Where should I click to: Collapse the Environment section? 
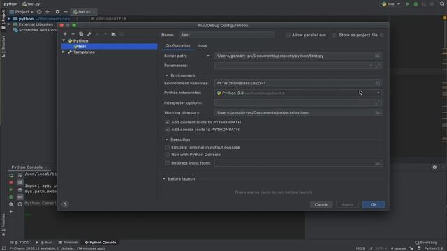[x=167, y=75]
